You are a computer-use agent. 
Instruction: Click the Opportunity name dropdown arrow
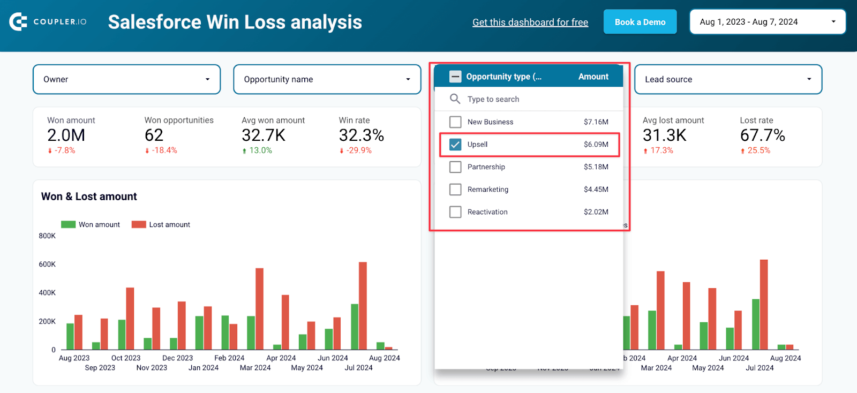click(x=408, y=79)
